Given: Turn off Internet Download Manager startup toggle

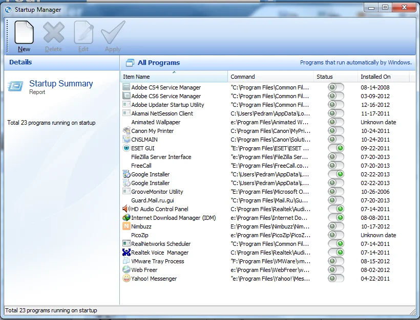Looking at the screenshot, I should tap(336, 217).
